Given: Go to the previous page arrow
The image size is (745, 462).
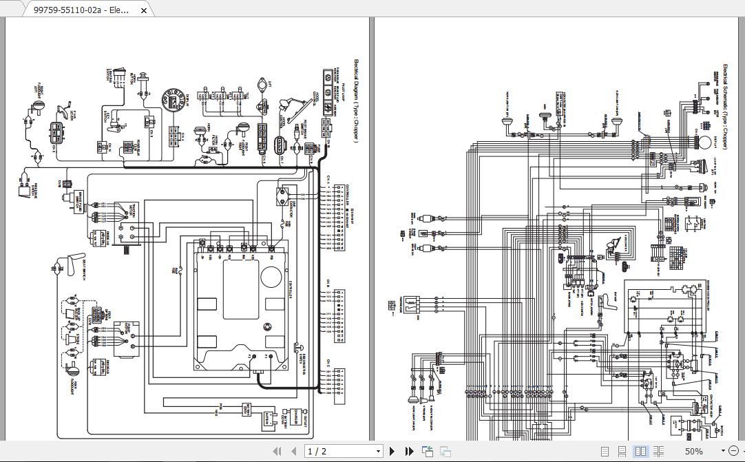Looking at the screenshot, I should click(292, 451).
